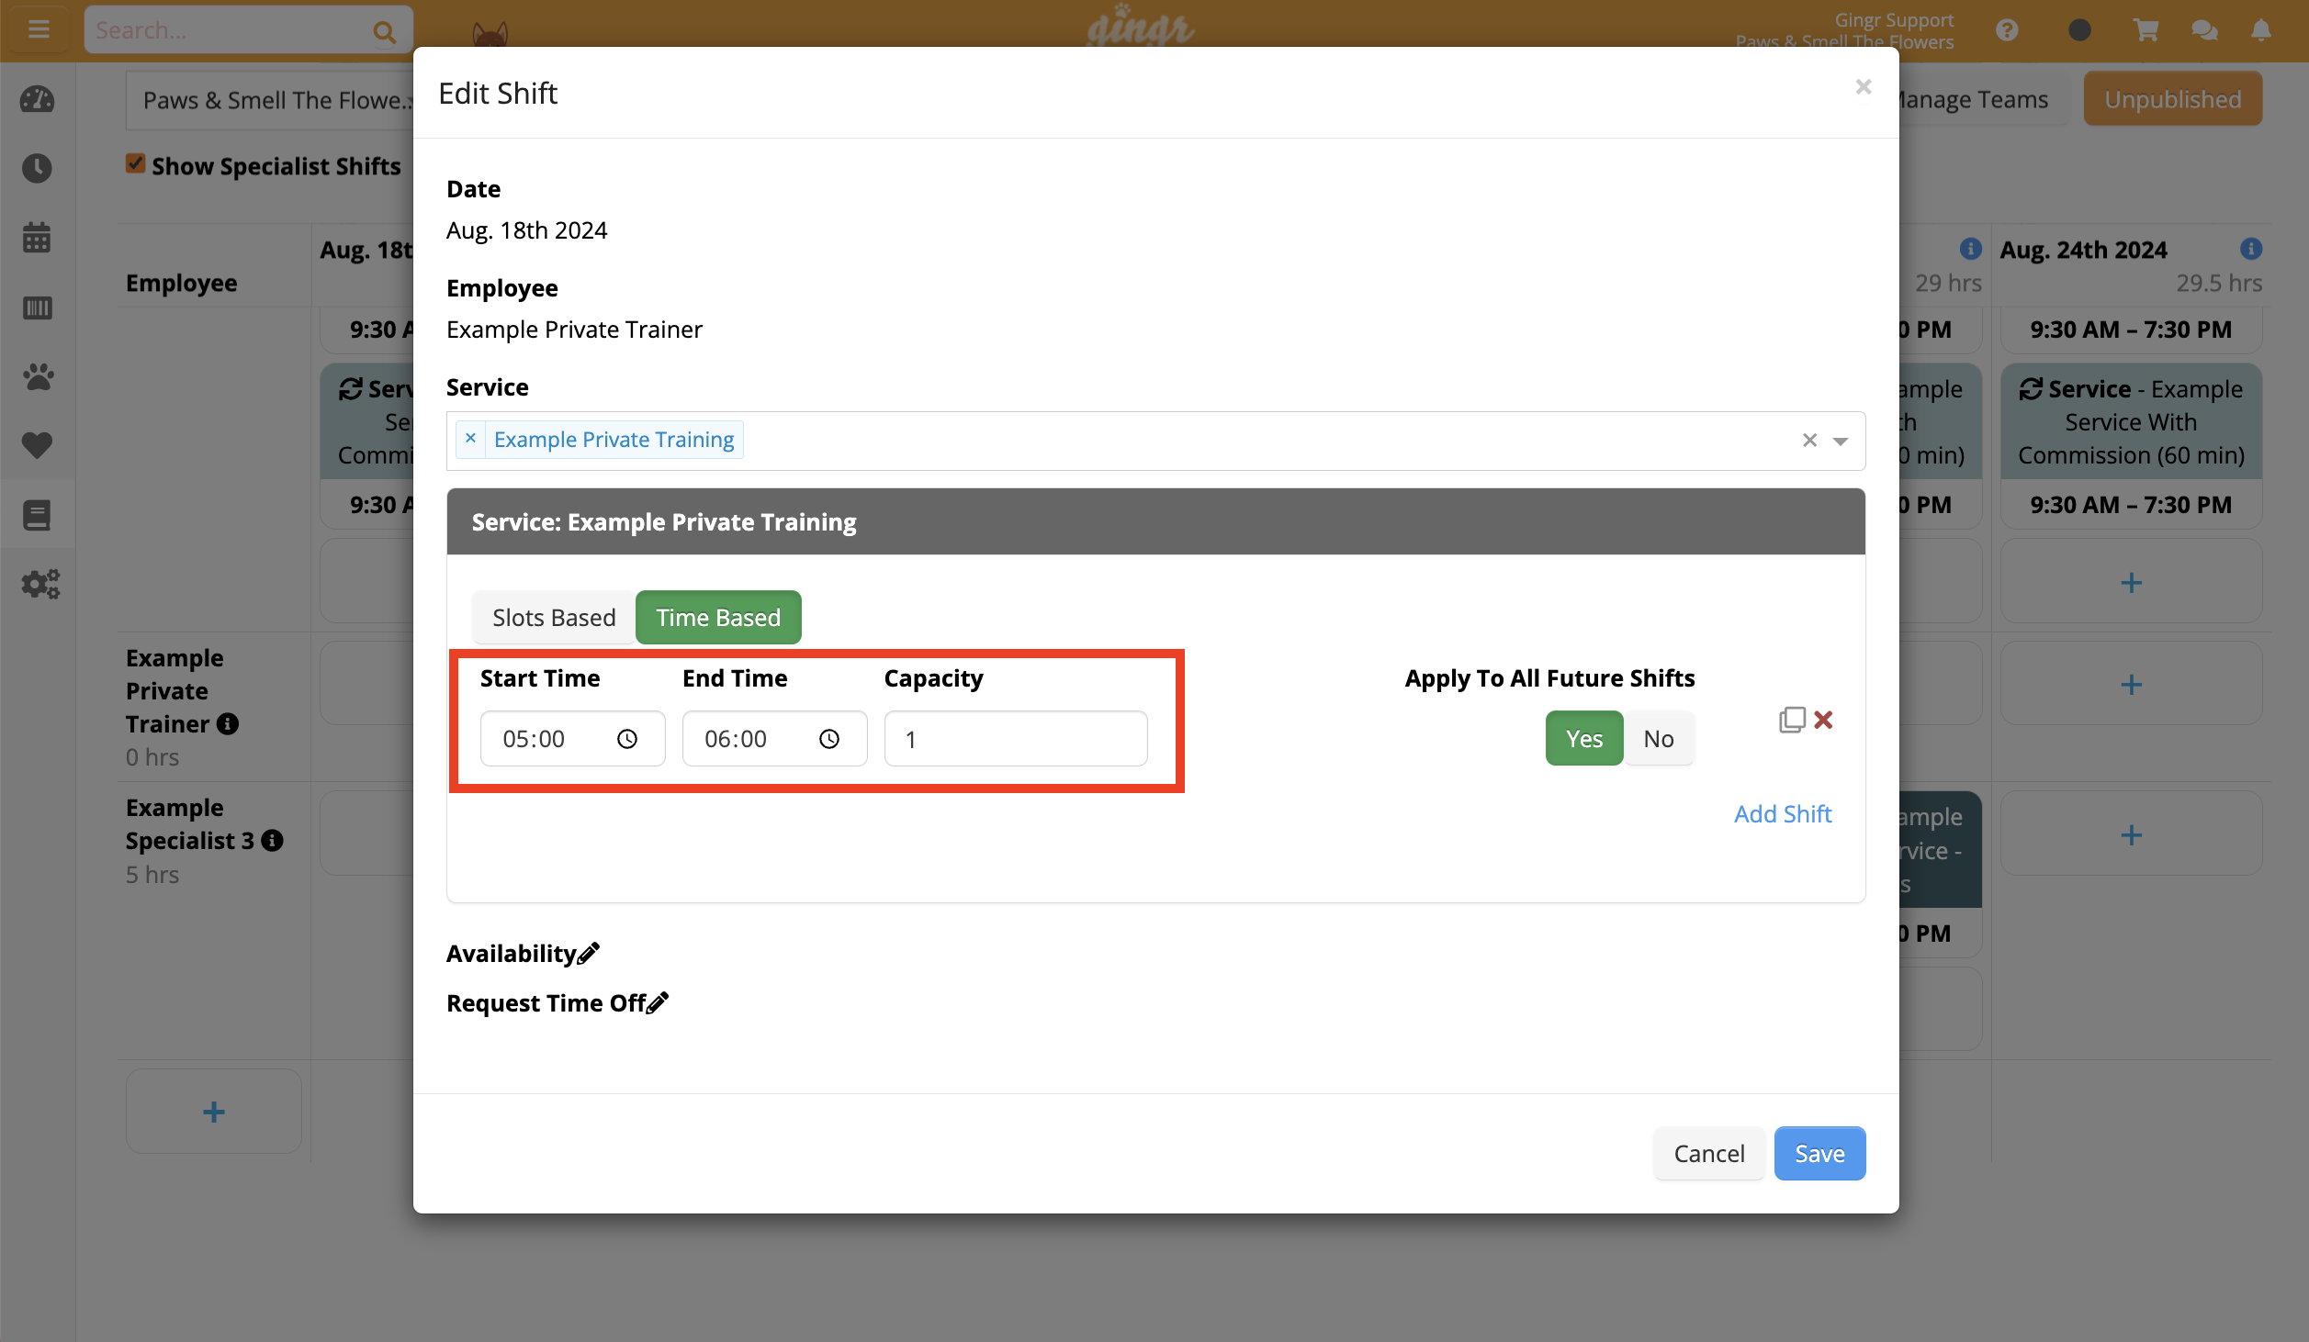The width and height of the screenshot is (2309, 1342).
Task: Open the barcode sidebar icon
Action: pyautogui.click(x=37, y=308)
